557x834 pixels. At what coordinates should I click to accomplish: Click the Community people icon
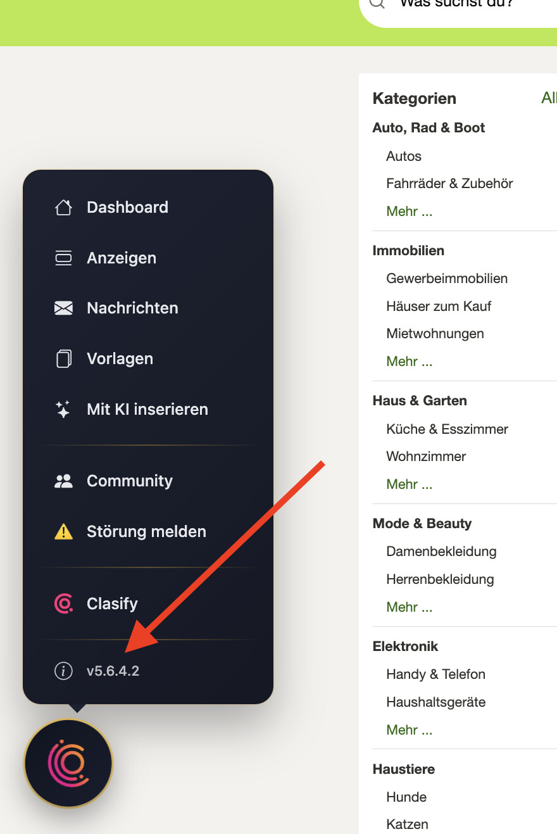point(63,481)
